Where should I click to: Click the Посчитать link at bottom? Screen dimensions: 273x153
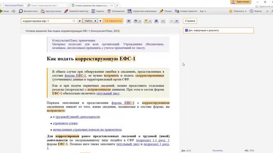coord(218,150)
